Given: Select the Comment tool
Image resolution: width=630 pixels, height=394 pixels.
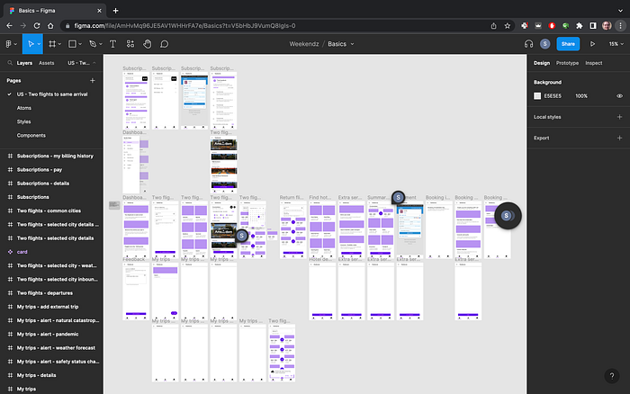Looking at the screenshot, I should pyautogui.click(x=165, y=43).
